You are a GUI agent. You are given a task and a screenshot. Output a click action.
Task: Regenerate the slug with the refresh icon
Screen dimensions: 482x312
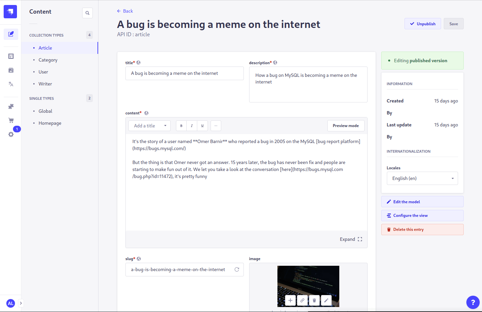237,269
